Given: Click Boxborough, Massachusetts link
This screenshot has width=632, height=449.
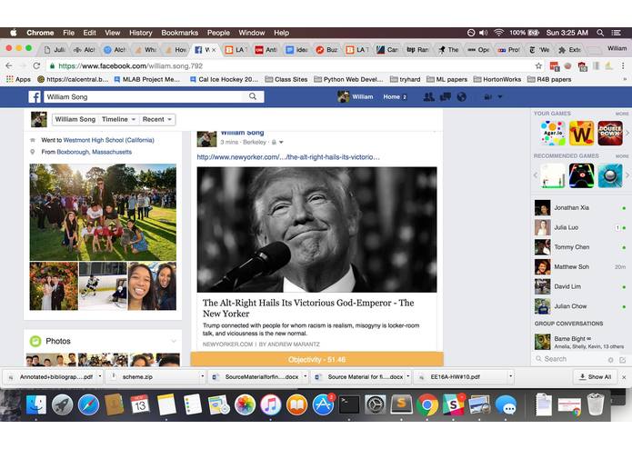Looking at the screenshot, I should point(95,152).
